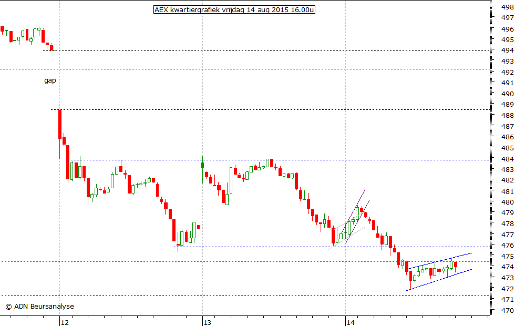Screen dimensions: 515x326
Task: Click the price label 480 on the axis
Action: click(x=508, y=202)
